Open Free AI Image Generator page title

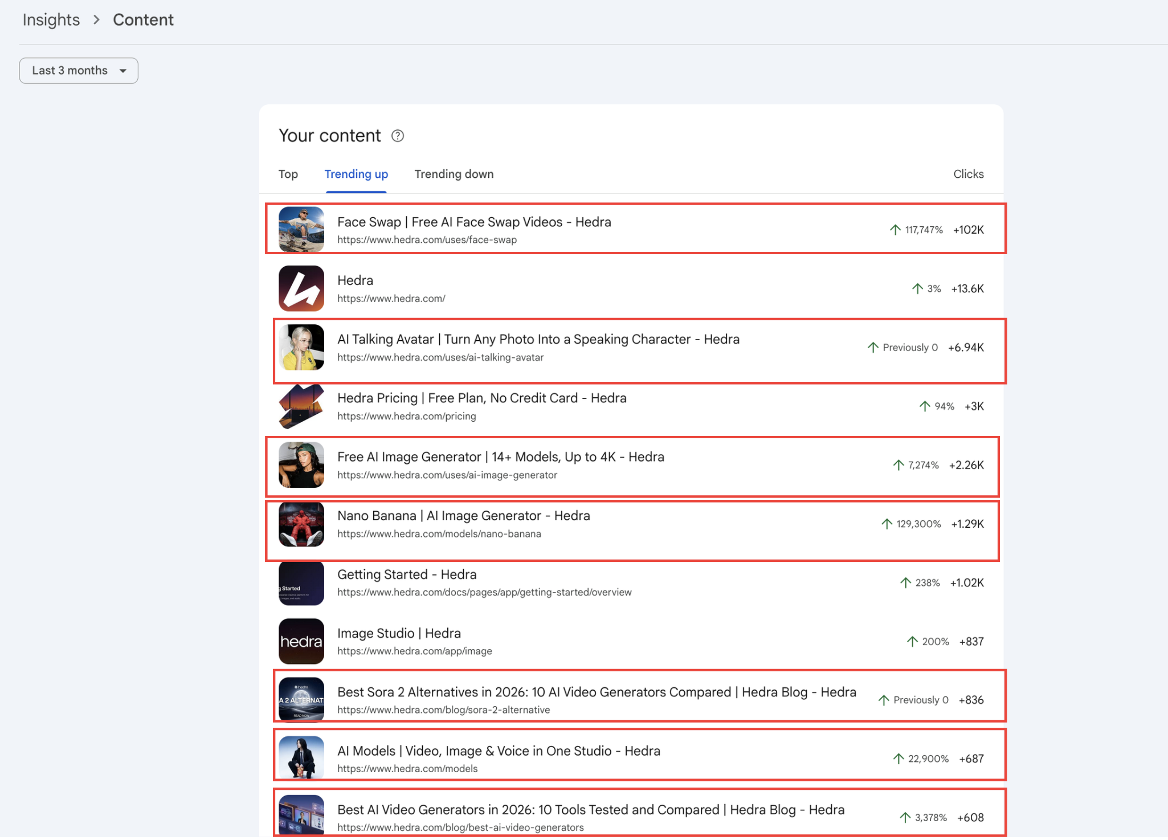point(501,457)
